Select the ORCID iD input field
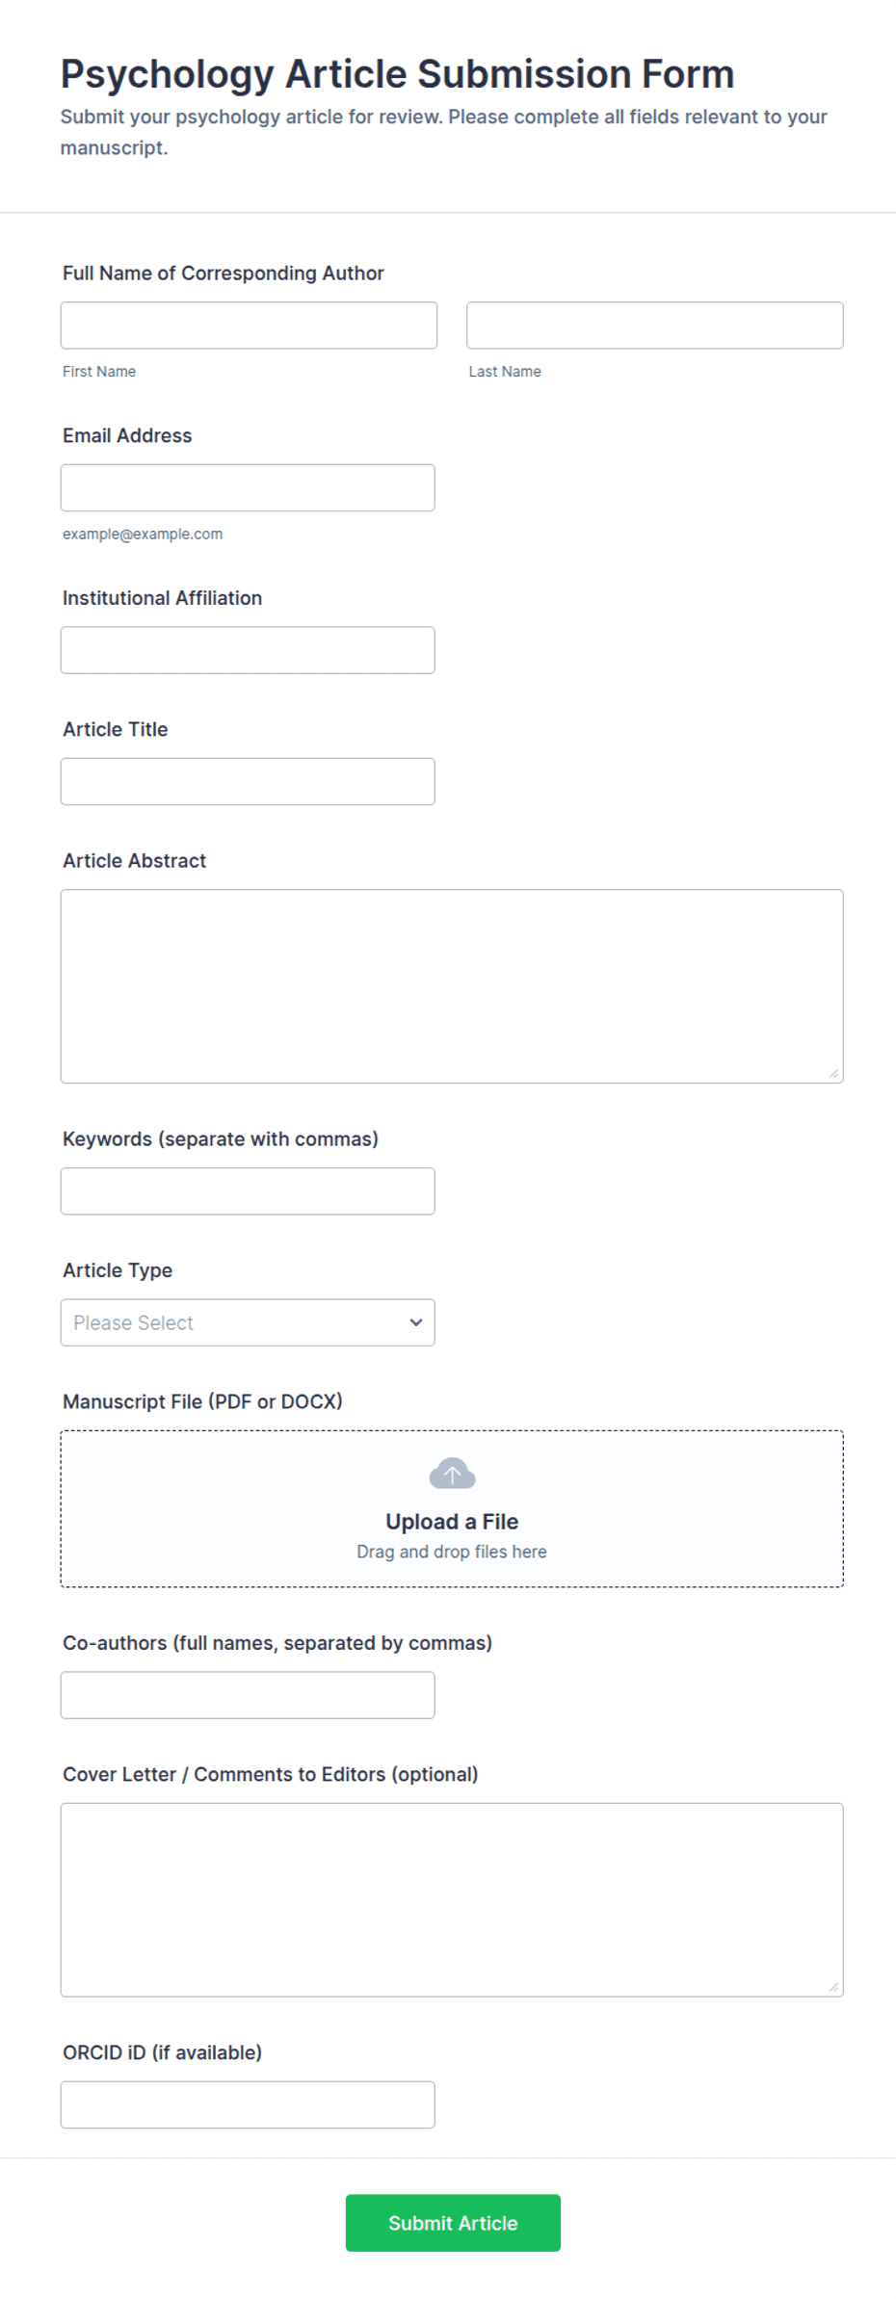The image size is (896, 2299). [248, 2104]
